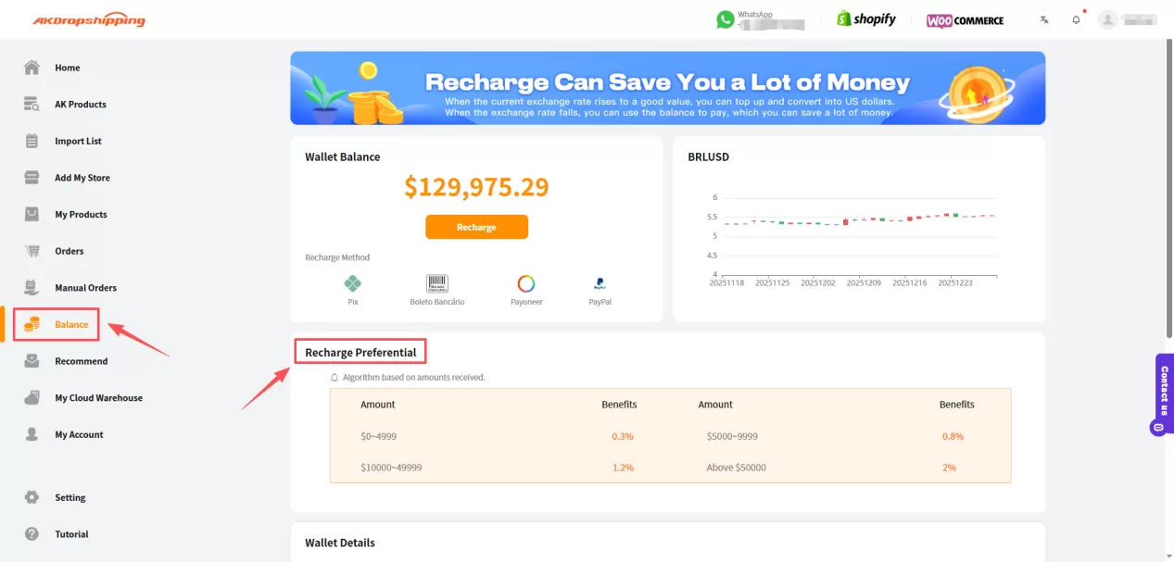
Task: Open the user account avatar menu
Action: tap(1106, 19)
